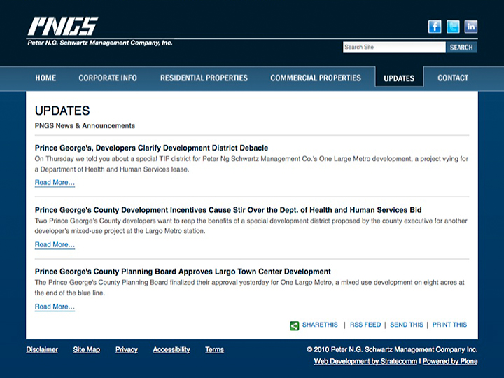Open the Planning Board Approves headline

183,272
